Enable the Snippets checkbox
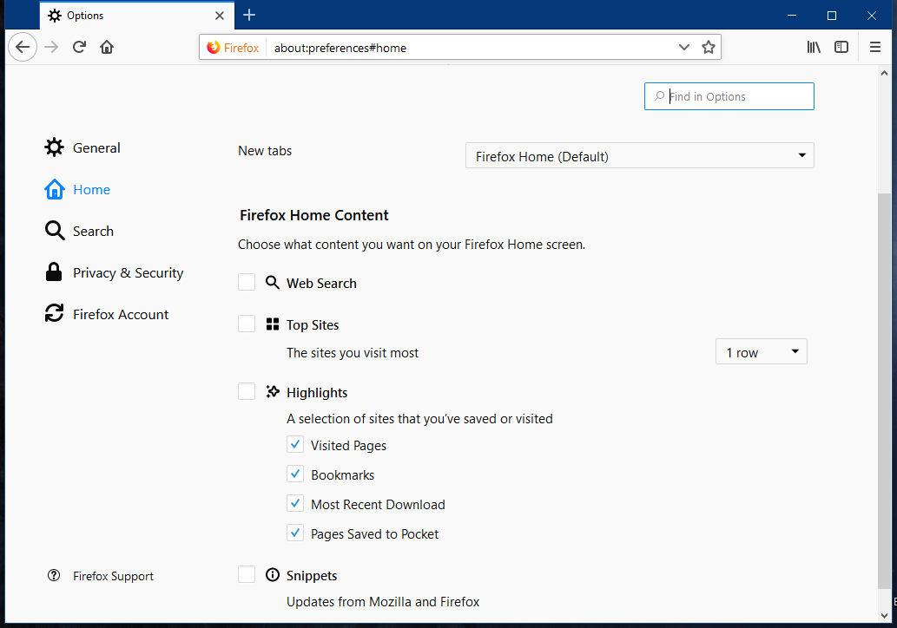The height and width of the screenshot is (628, 897). [x=247, y=574]
